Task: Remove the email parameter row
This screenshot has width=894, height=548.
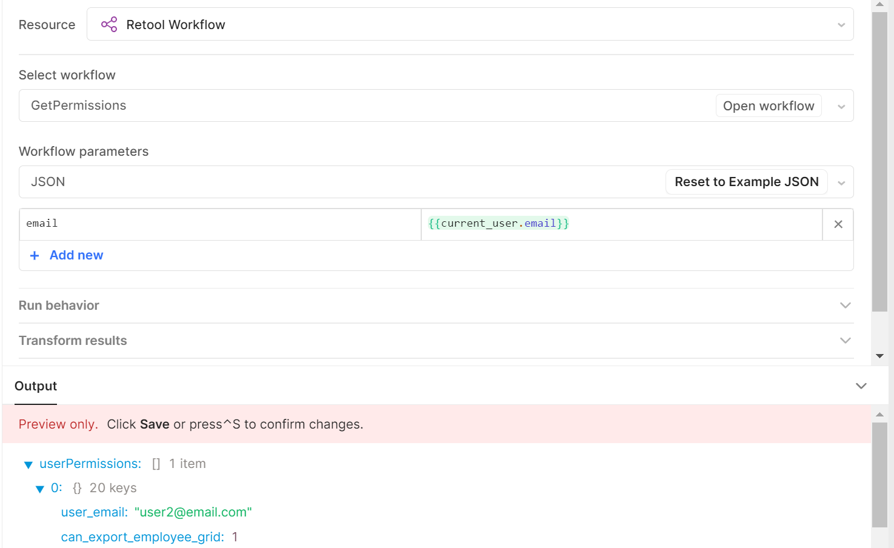Action: point(838,224)
